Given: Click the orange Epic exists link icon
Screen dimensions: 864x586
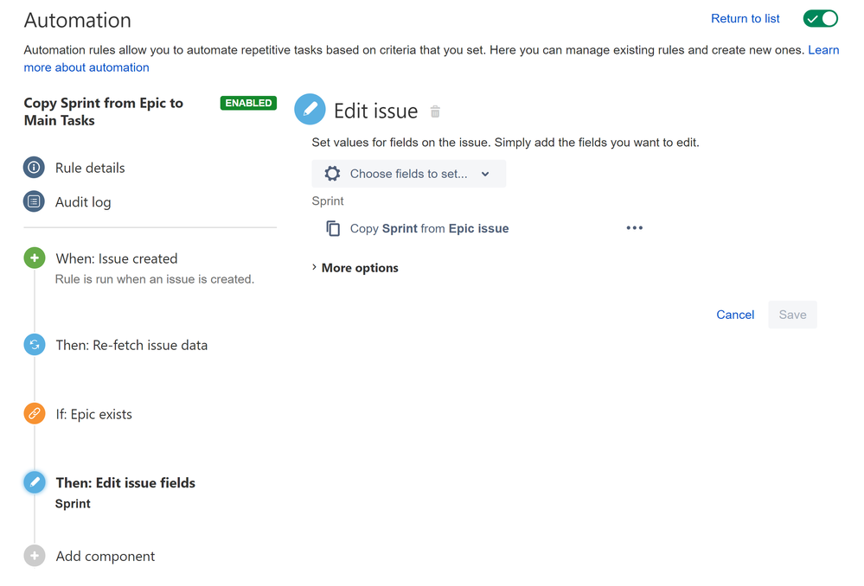Looking at the screenshot, I should tap(35, 414).
